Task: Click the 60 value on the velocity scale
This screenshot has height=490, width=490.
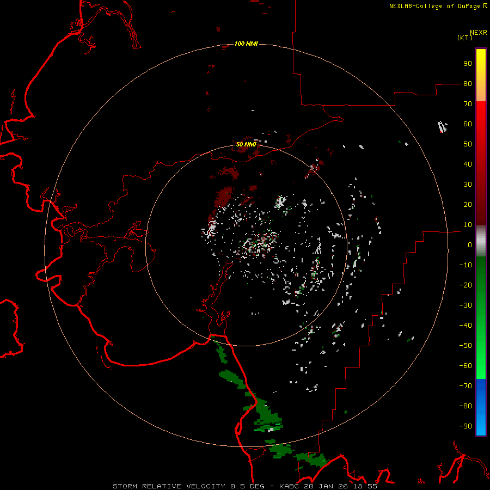Action: coord(468,124)
